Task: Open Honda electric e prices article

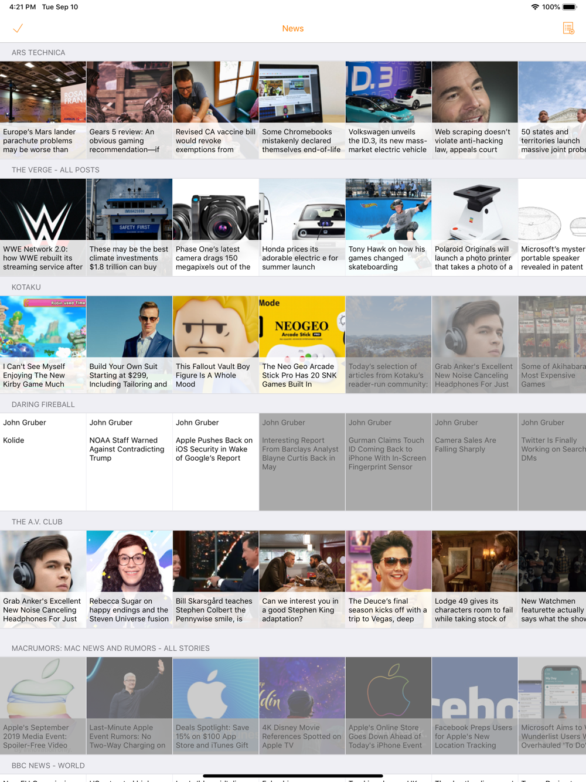Action: coord(302,227)
